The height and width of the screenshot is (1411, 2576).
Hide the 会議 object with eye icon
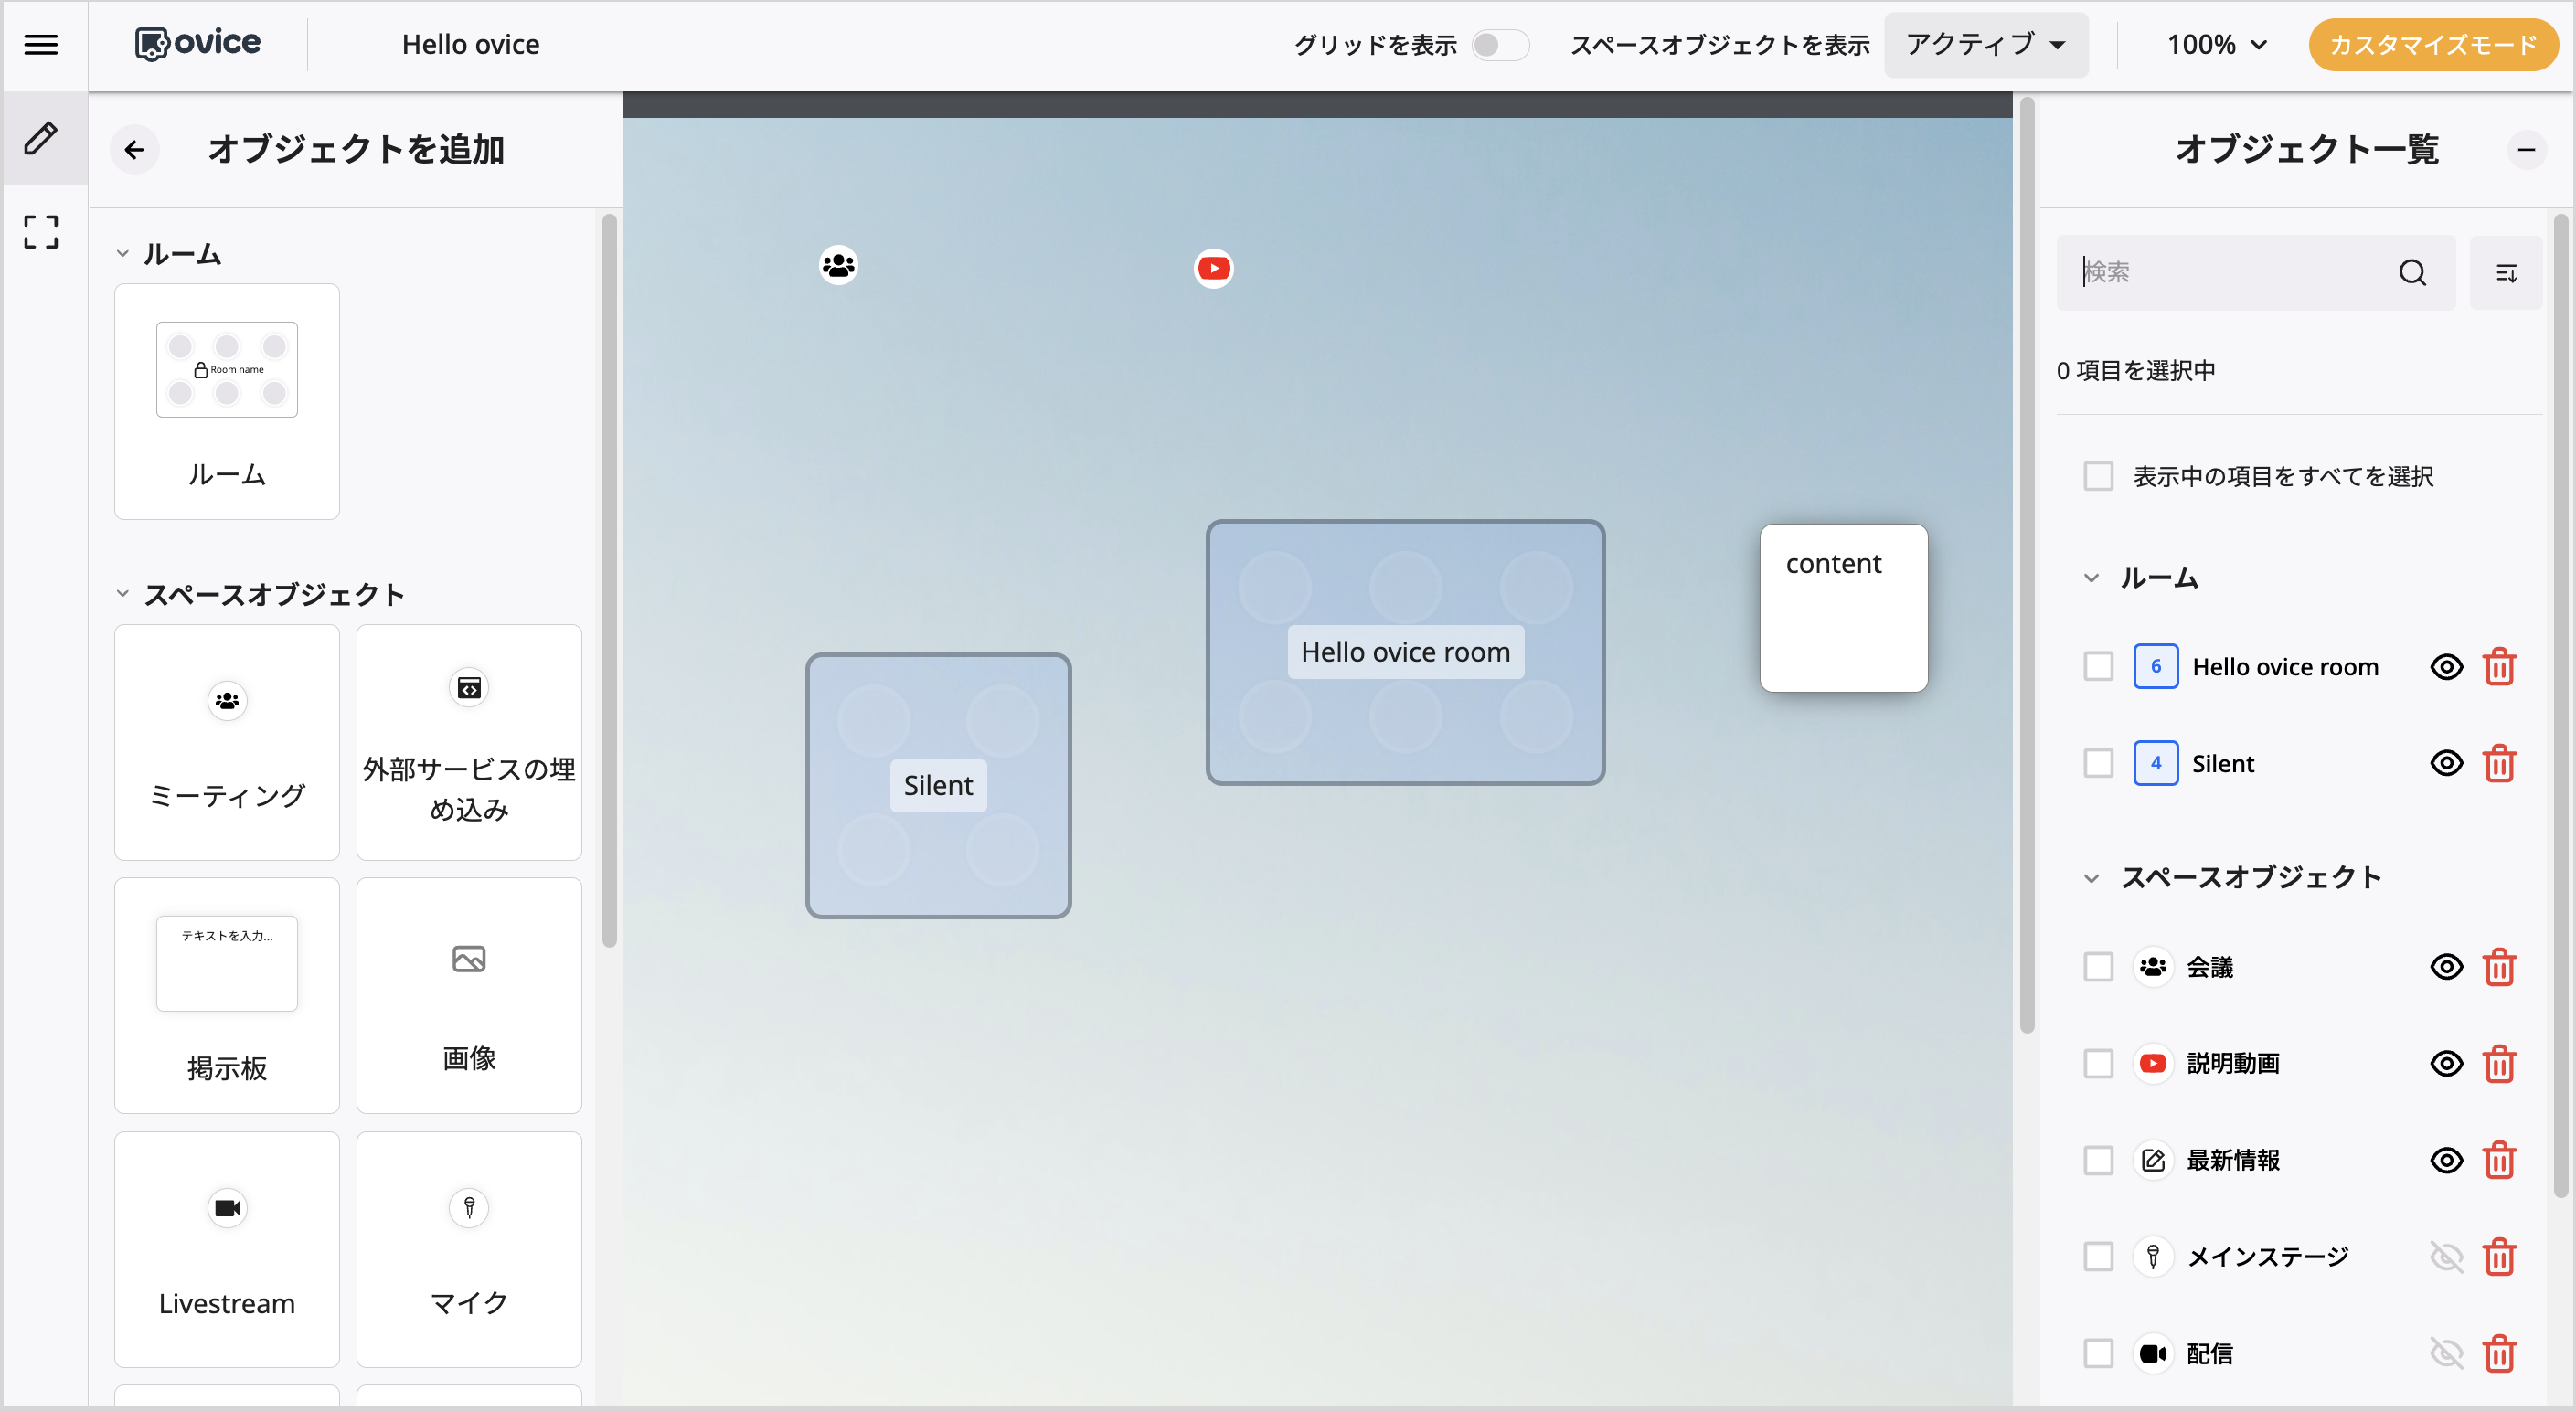pos(2446,967)
